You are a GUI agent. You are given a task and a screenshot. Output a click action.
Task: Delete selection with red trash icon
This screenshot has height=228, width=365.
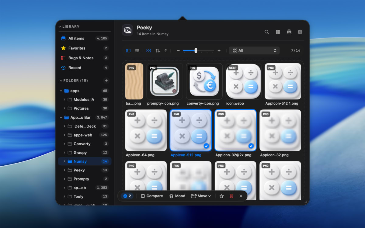coord(231,196)
